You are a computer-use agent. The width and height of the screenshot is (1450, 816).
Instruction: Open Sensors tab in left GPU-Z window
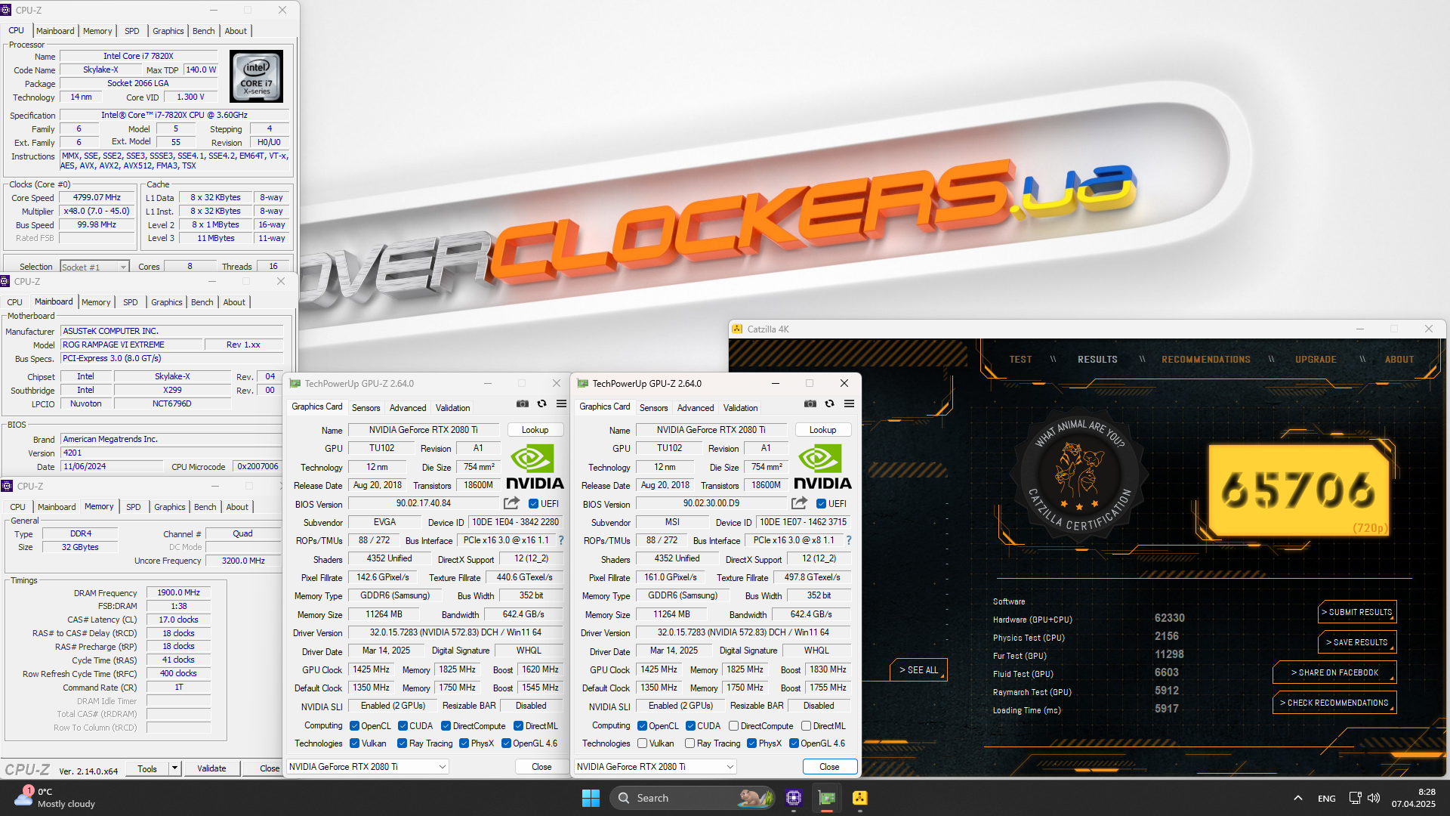(x=366, y=407)
